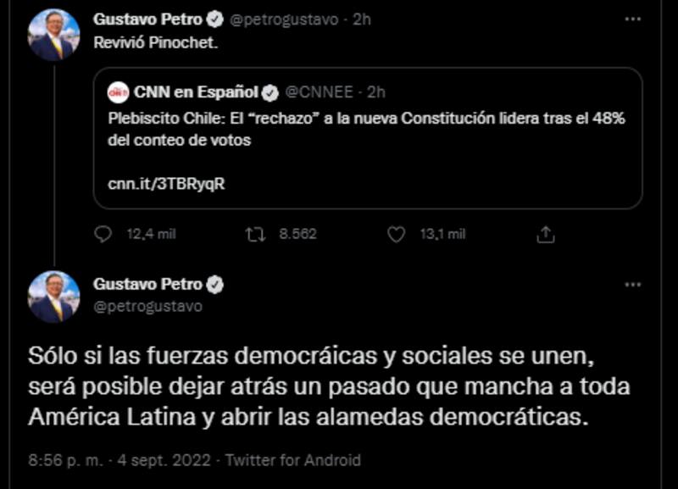This screenshot has width=678, height=489.
Task: Click Gustavo Petro's second profile picture
Action: click(53, 297)
